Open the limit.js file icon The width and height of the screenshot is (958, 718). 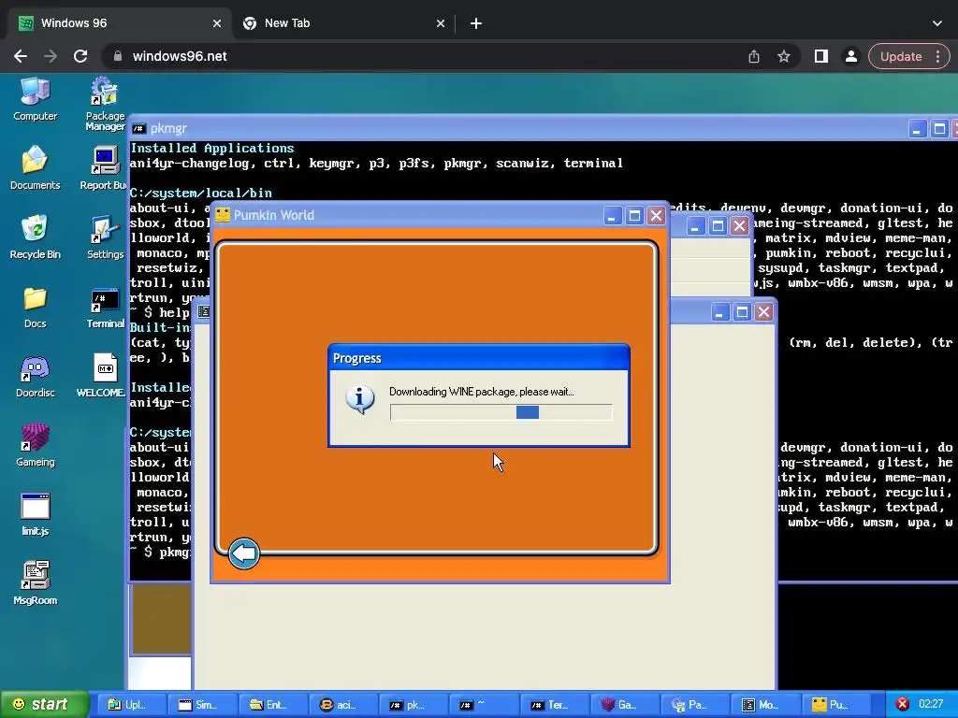point(35,514)
